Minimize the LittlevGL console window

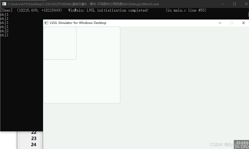tap(223, 4)
